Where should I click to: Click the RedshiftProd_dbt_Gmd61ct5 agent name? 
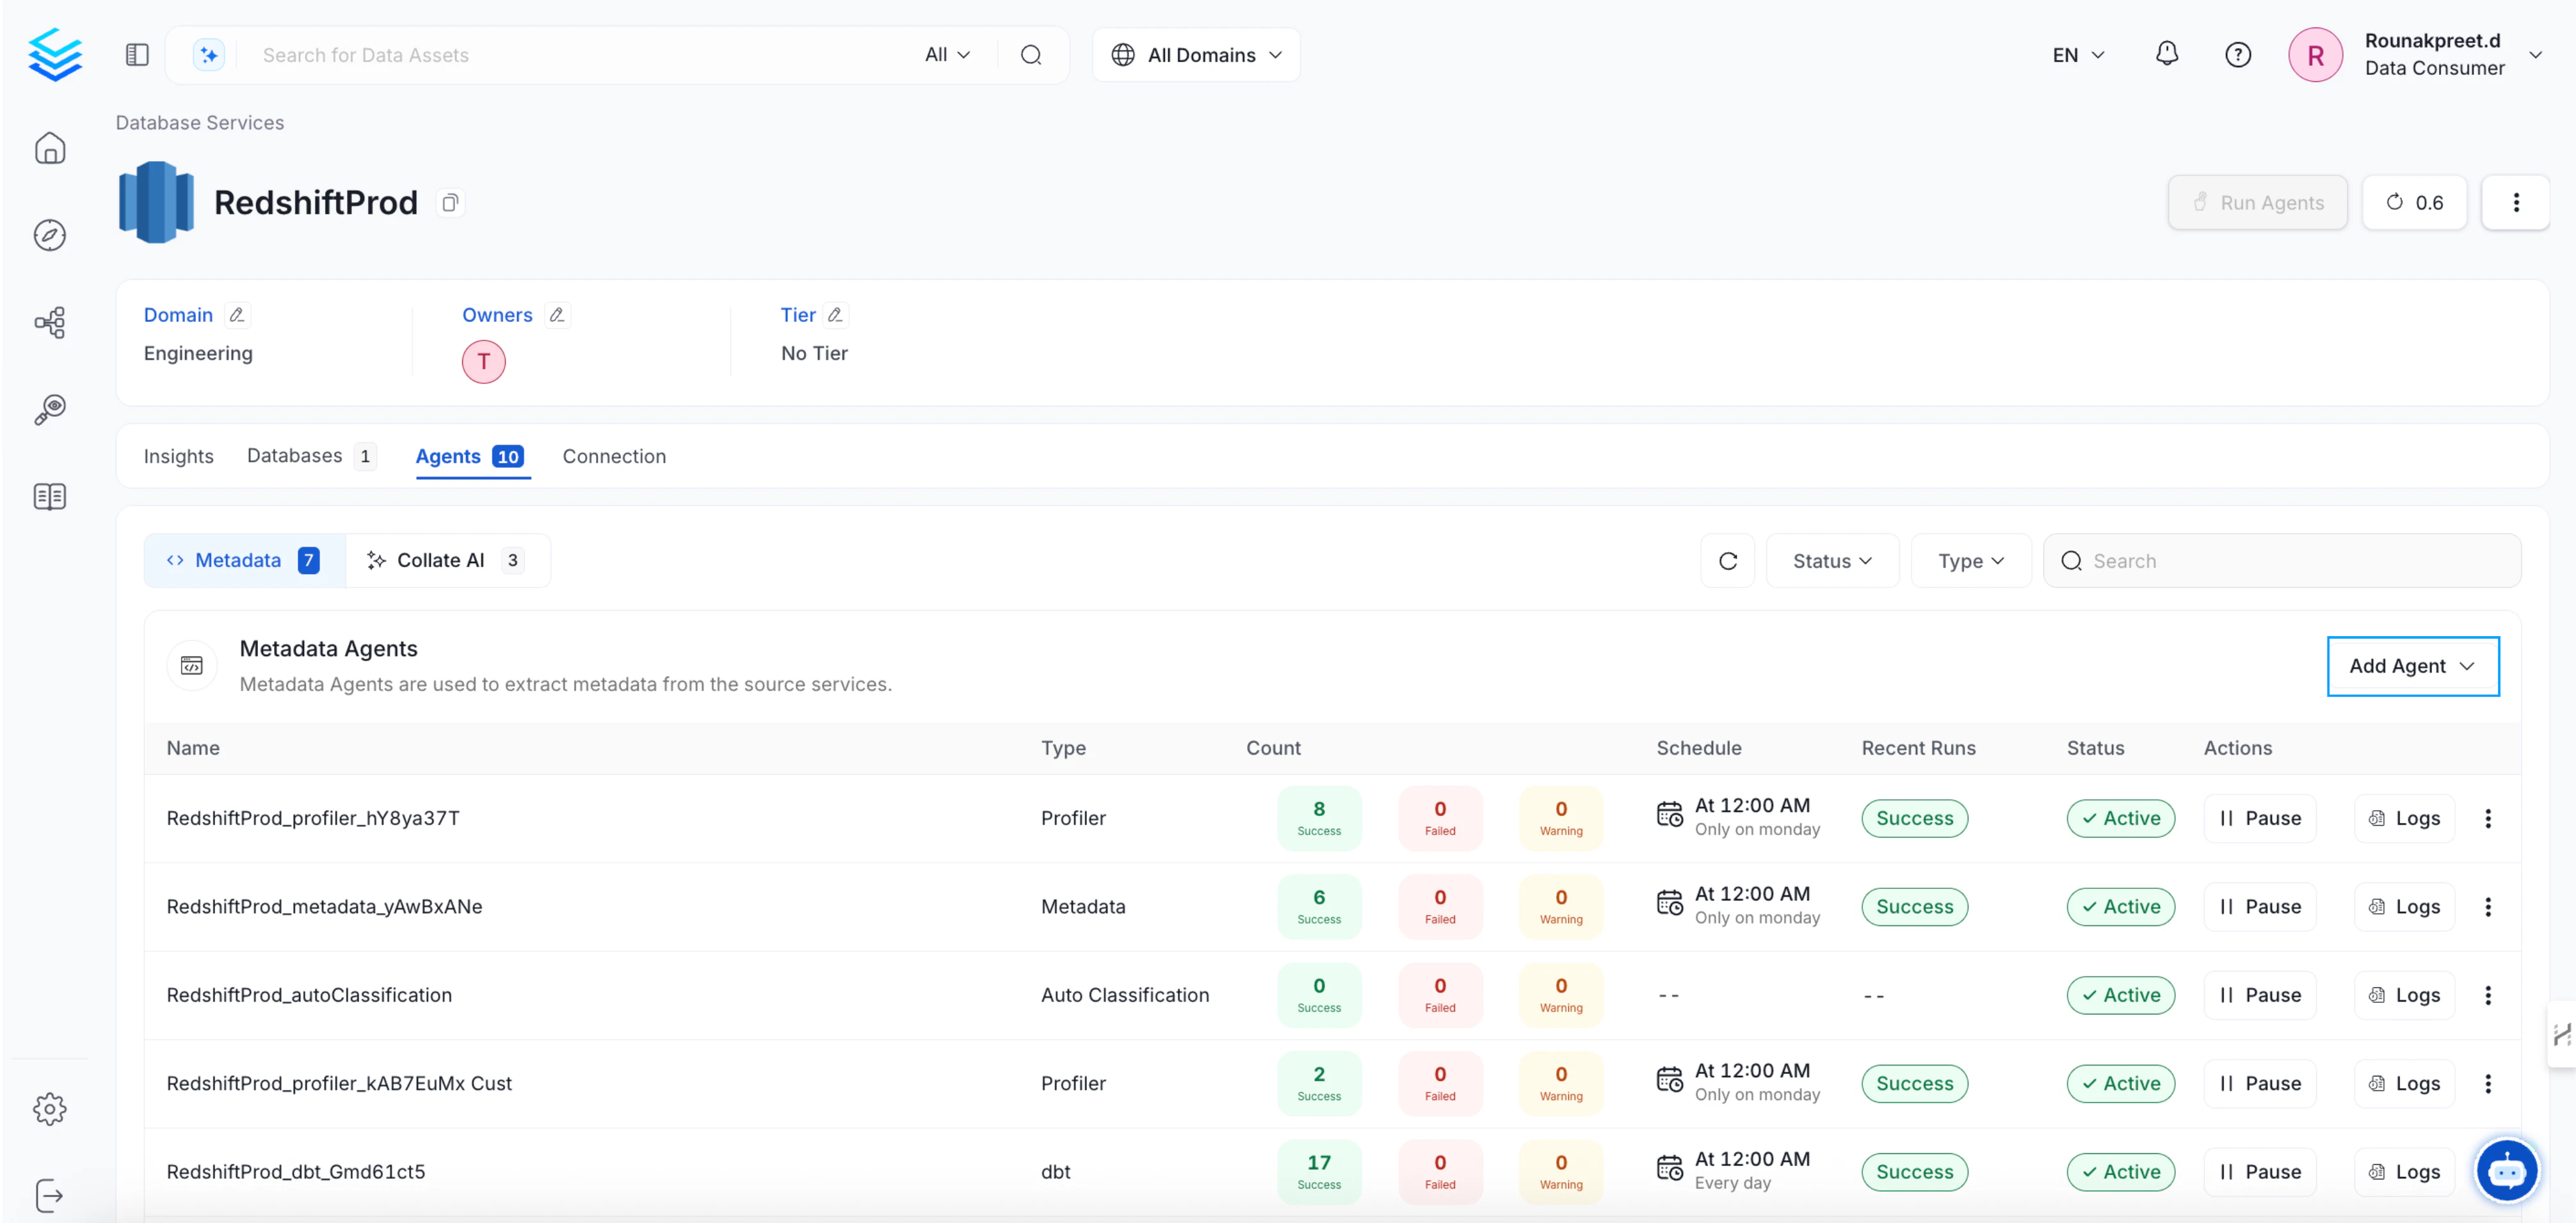coord(296,1171)
